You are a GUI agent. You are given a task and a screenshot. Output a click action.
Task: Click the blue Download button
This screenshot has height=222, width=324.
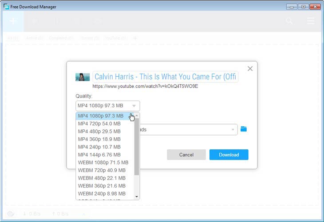(x=229, y=155)
